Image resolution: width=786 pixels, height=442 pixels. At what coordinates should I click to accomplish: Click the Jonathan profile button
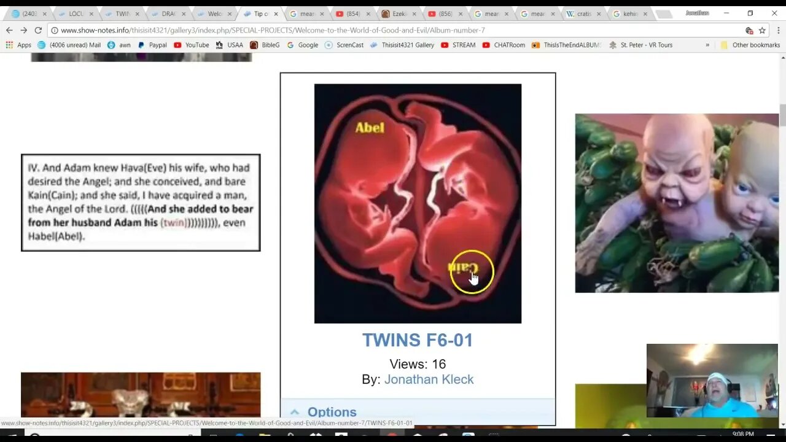pyautogui.click(x=697, y=13)
